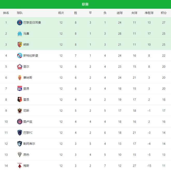The image size is (171, 171).
Task: Click the 排名 column header
Action: pyautogui.click(x=6, y=13)
